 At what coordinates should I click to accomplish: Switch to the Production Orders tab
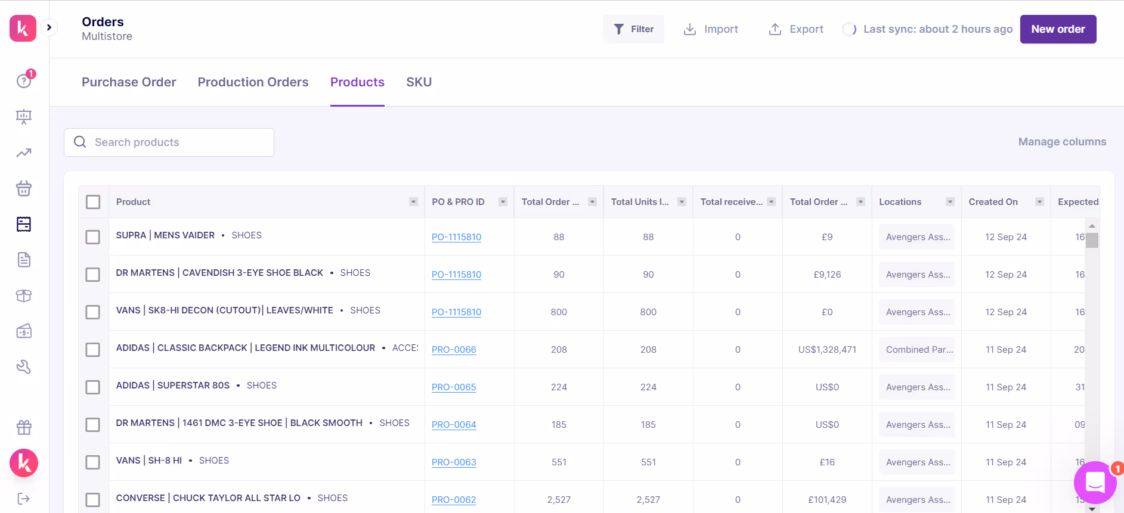(x=253, y=82)
